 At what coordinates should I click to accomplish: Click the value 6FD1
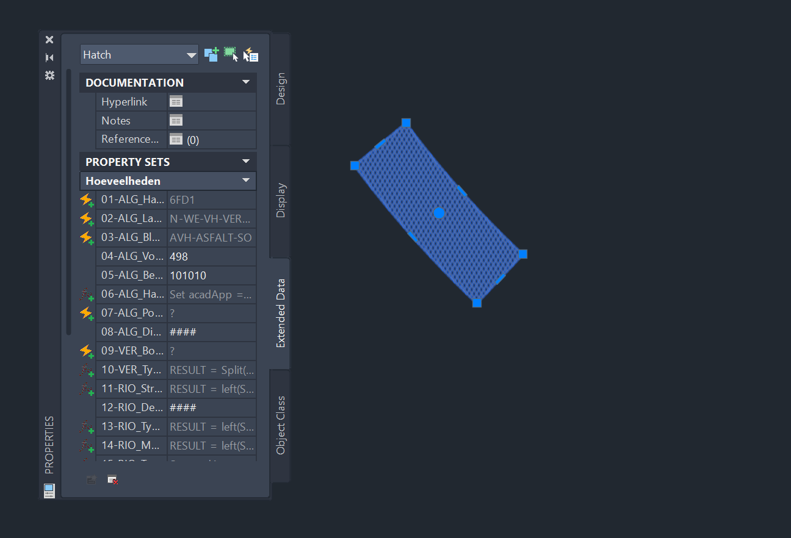point(182,199)
